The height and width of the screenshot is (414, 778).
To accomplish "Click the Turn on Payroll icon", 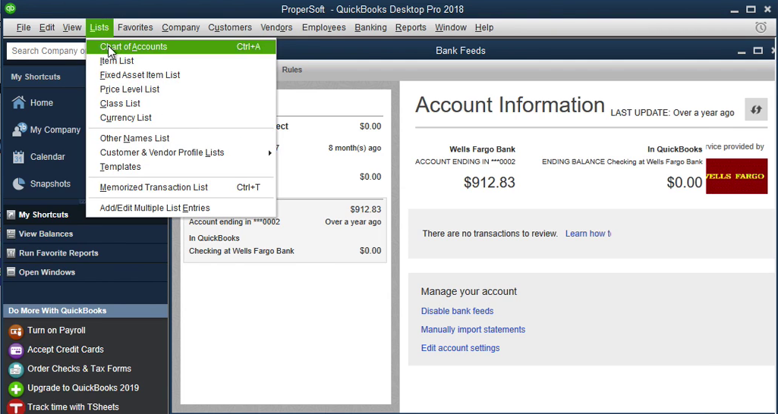I will pos(16,331).
